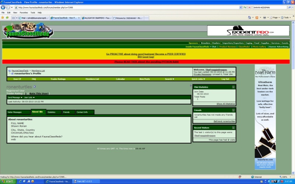The width and height of the screenshot is (295, 184).
Task: Switch to the Friends profile tab
Action: (69, 112)
